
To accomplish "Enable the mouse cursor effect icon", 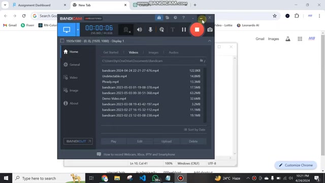I will tap(161, 29).
